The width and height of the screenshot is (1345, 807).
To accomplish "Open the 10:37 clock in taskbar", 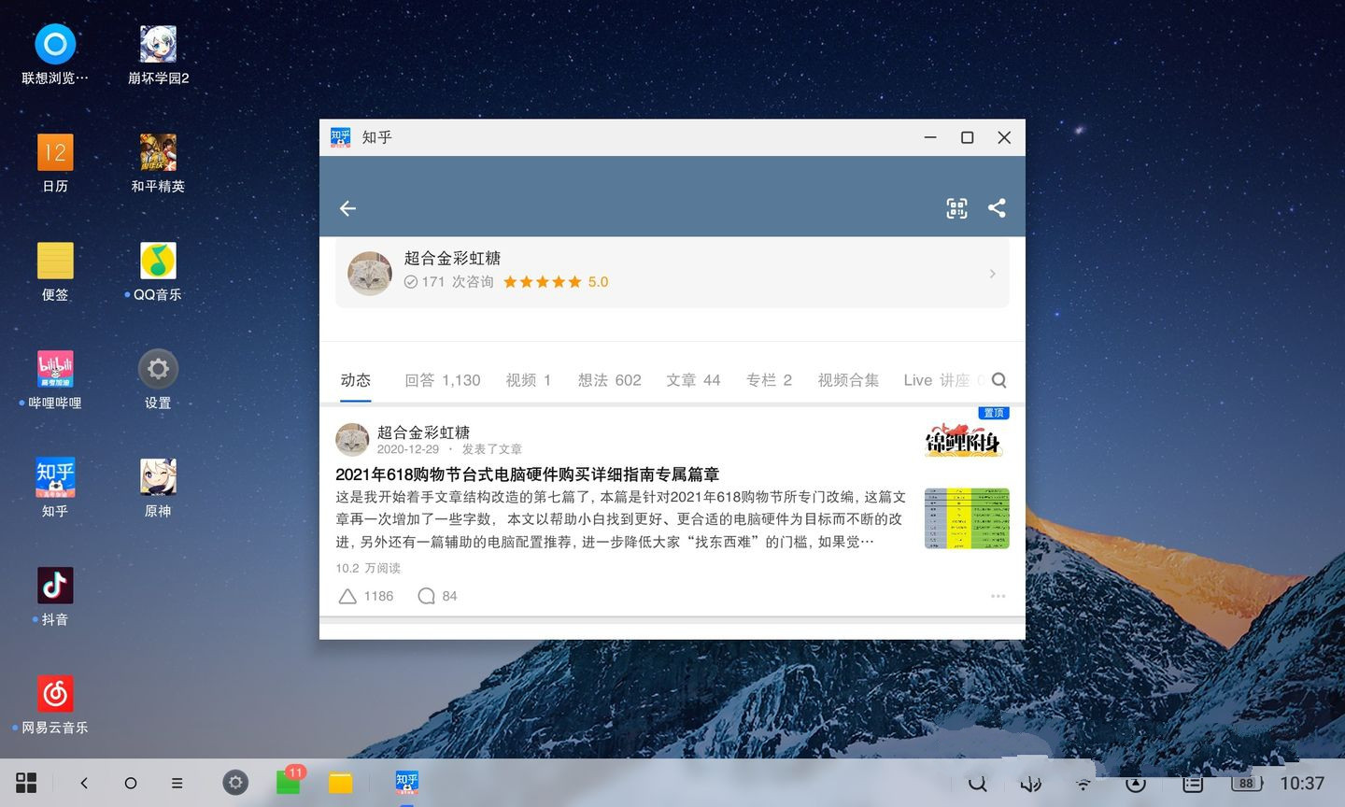I will [1302, 784].
